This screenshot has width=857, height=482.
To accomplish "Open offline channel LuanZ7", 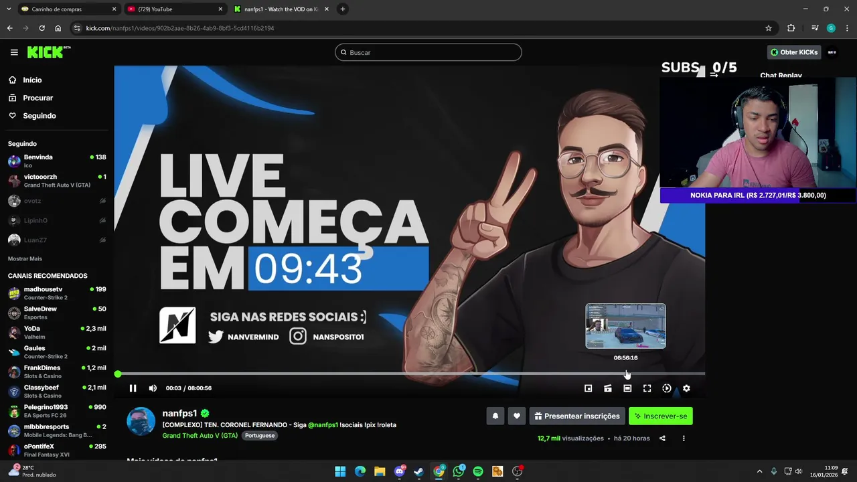I will (x=57, y=240).
